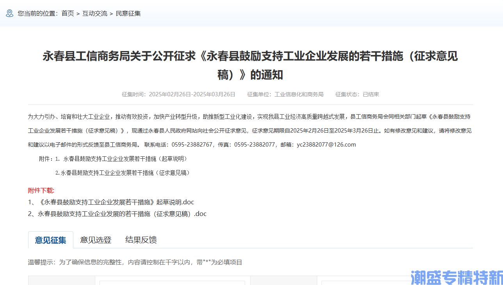Viewport: 503px width, 285px height.
Task: Click the page title 永春县工信商务局关于公开征求
Action: [x=250, y=65]
